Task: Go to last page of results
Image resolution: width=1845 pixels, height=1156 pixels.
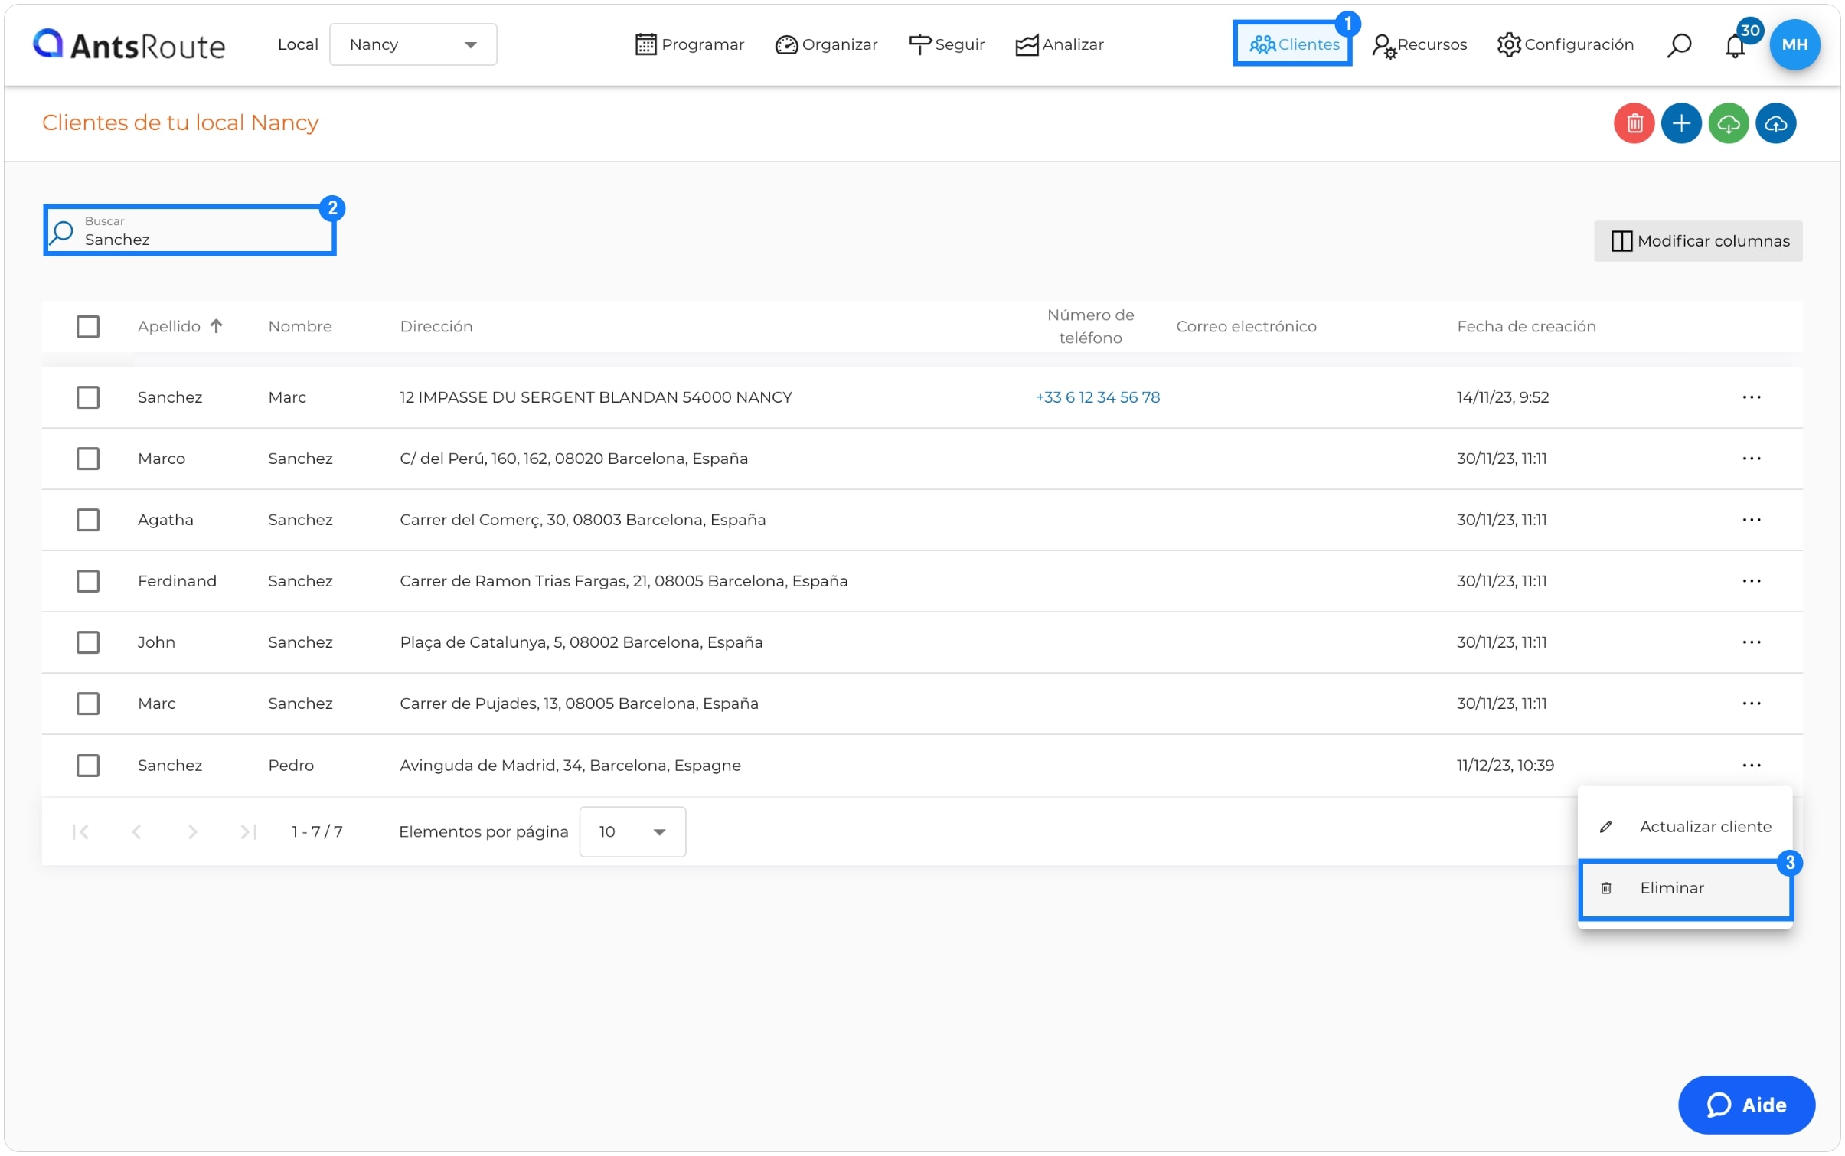Action: pos(248,831)
